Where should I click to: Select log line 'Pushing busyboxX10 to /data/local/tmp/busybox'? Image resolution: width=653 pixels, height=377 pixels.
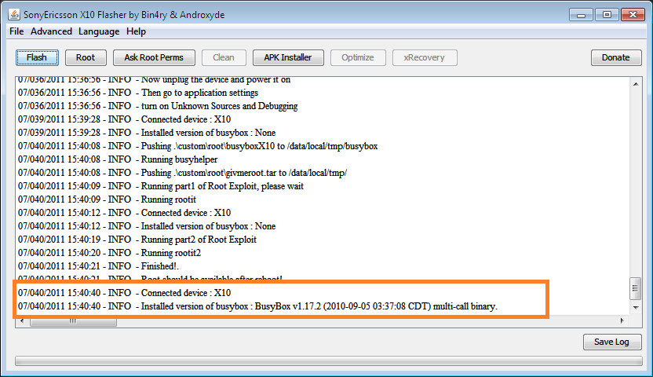coord(198,146)
